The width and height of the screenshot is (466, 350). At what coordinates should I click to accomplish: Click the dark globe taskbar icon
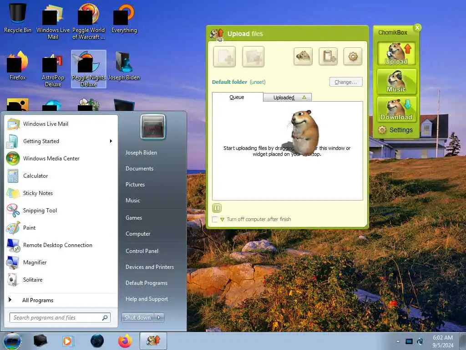97,341
